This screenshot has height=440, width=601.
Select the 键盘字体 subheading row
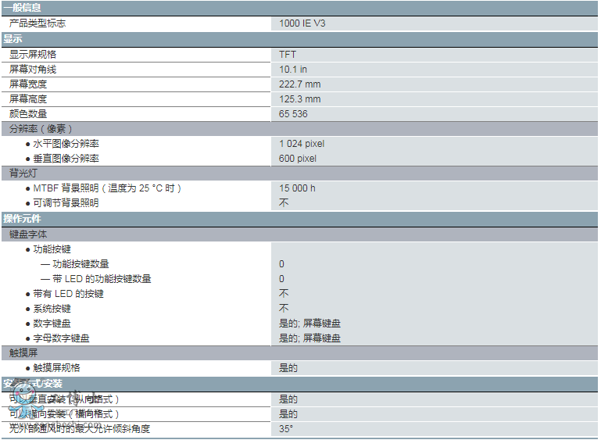click(28, 234)
